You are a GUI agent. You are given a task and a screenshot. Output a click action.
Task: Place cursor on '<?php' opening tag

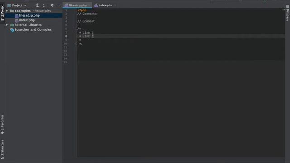coord(82,10)
